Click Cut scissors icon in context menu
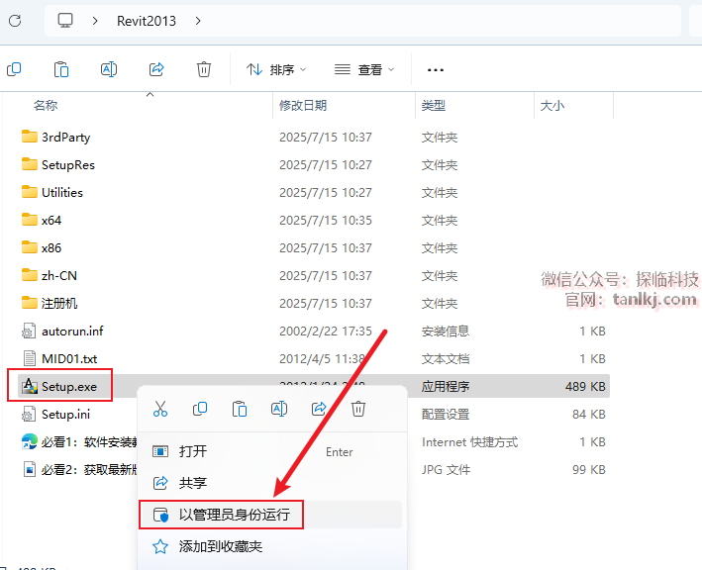Viewport: 702px width, 570px height. tap(160, 409)
